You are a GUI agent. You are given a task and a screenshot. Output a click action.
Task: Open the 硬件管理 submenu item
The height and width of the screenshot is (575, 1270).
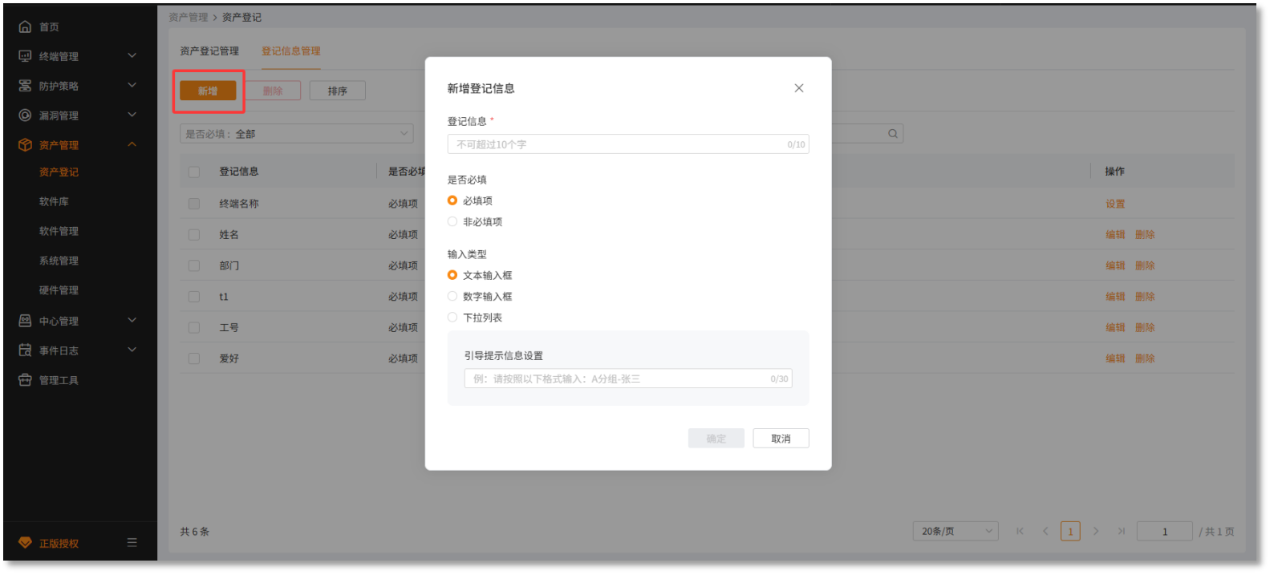59,290
